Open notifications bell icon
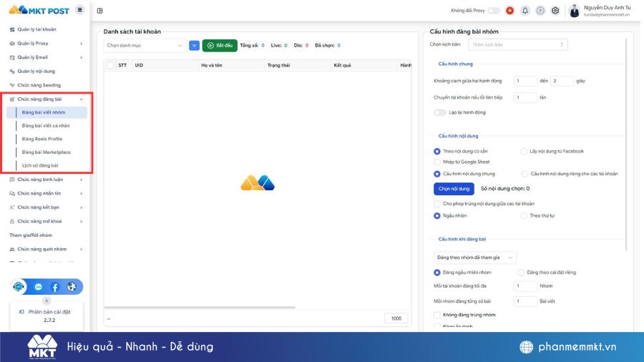This screenshot has width=644, height=362. 525,11
